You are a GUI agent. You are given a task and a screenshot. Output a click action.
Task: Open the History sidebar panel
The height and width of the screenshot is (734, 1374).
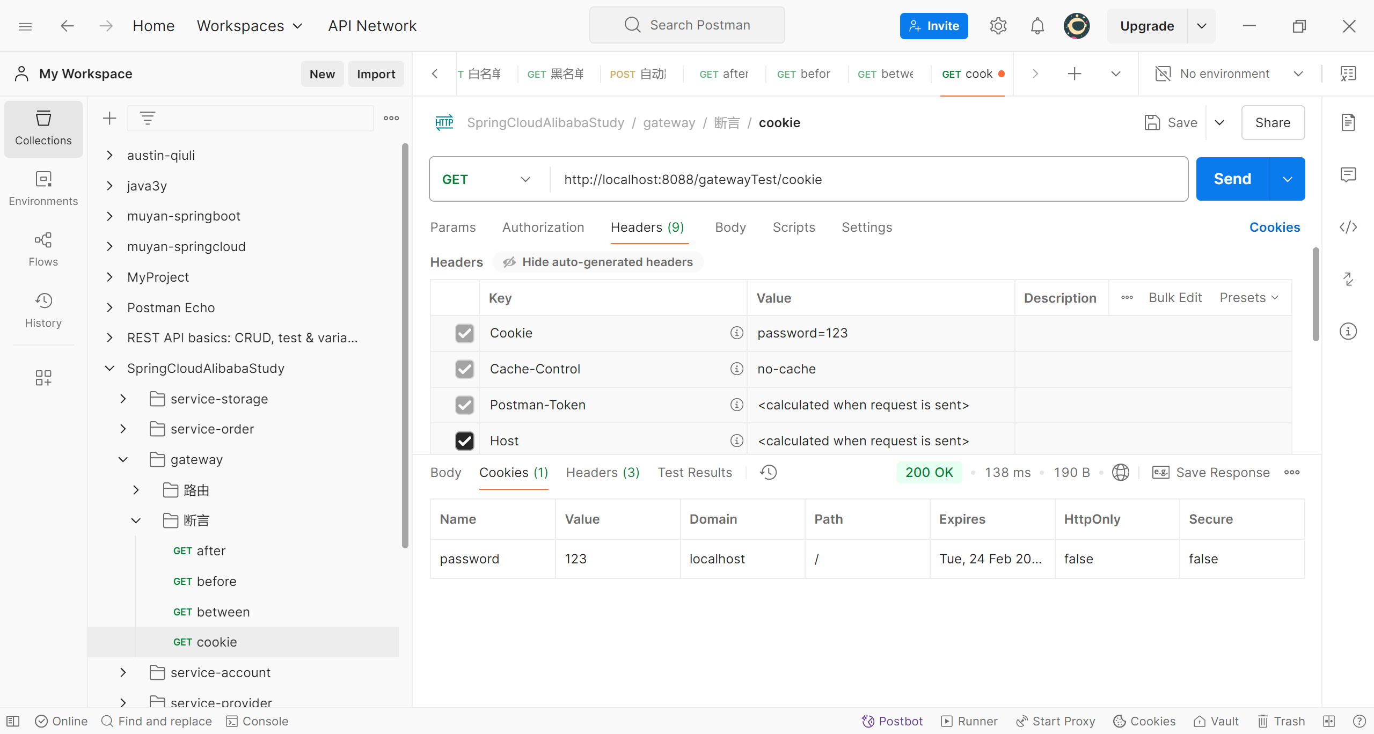click(x=43, y=310)
